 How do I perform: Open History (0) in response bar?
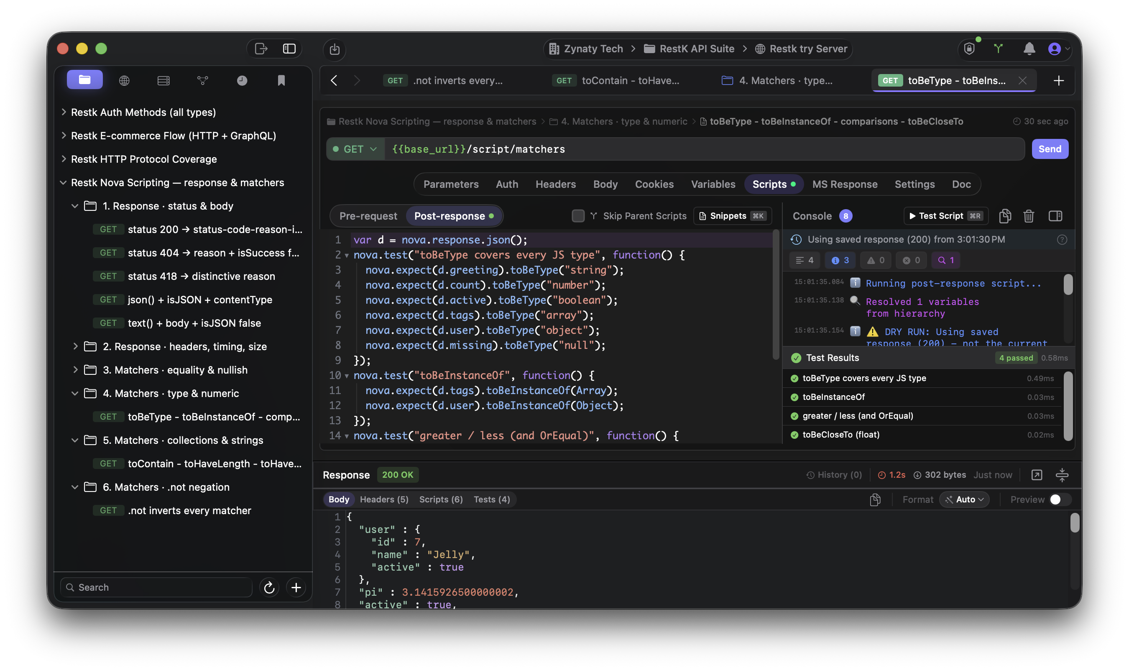coord(834,475)
